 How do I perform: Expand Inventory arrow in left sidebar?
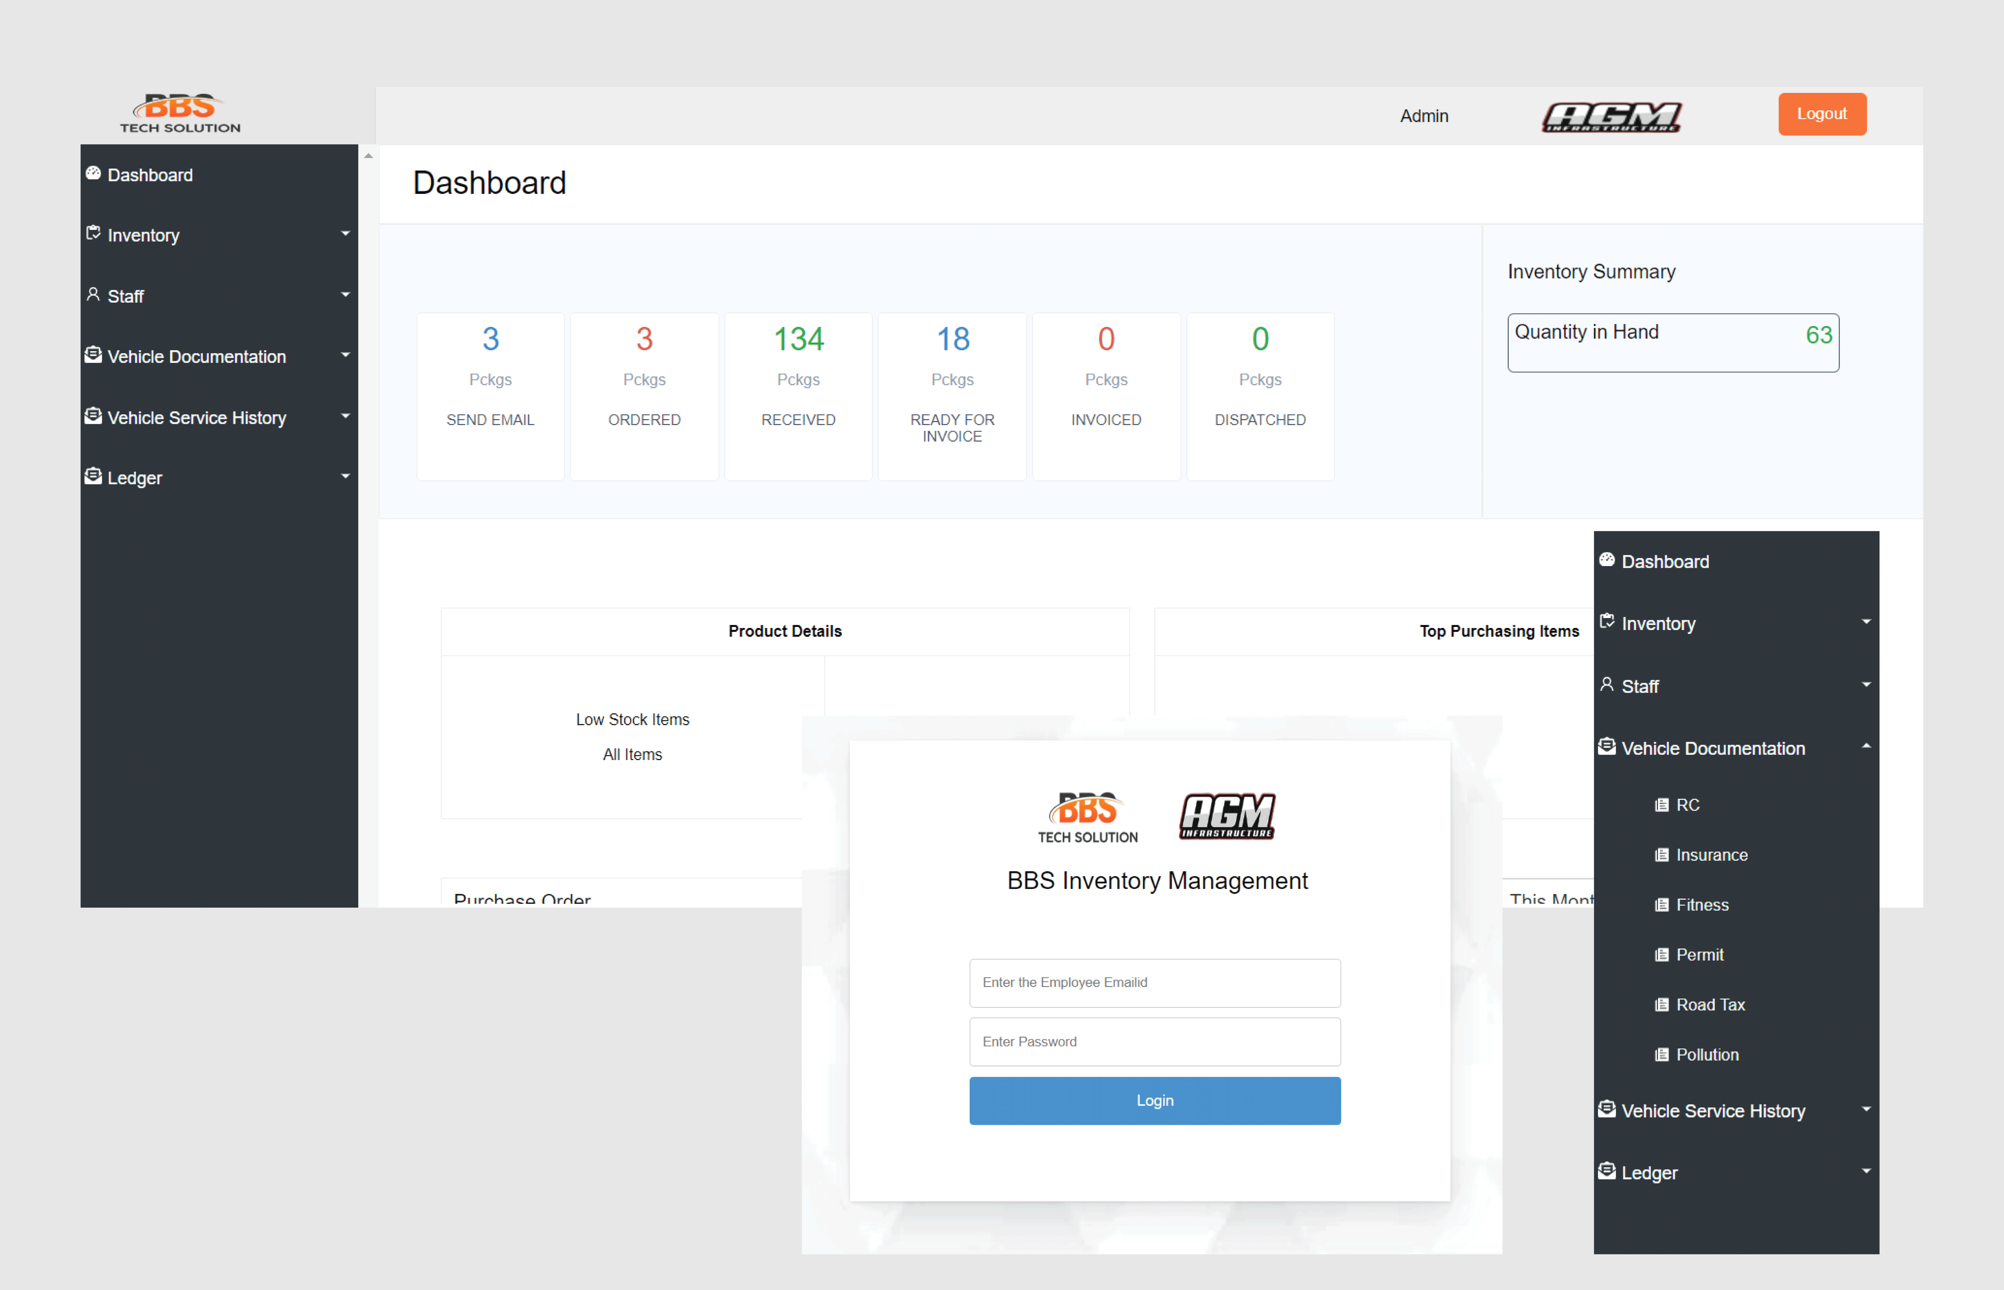pos(345,234)
